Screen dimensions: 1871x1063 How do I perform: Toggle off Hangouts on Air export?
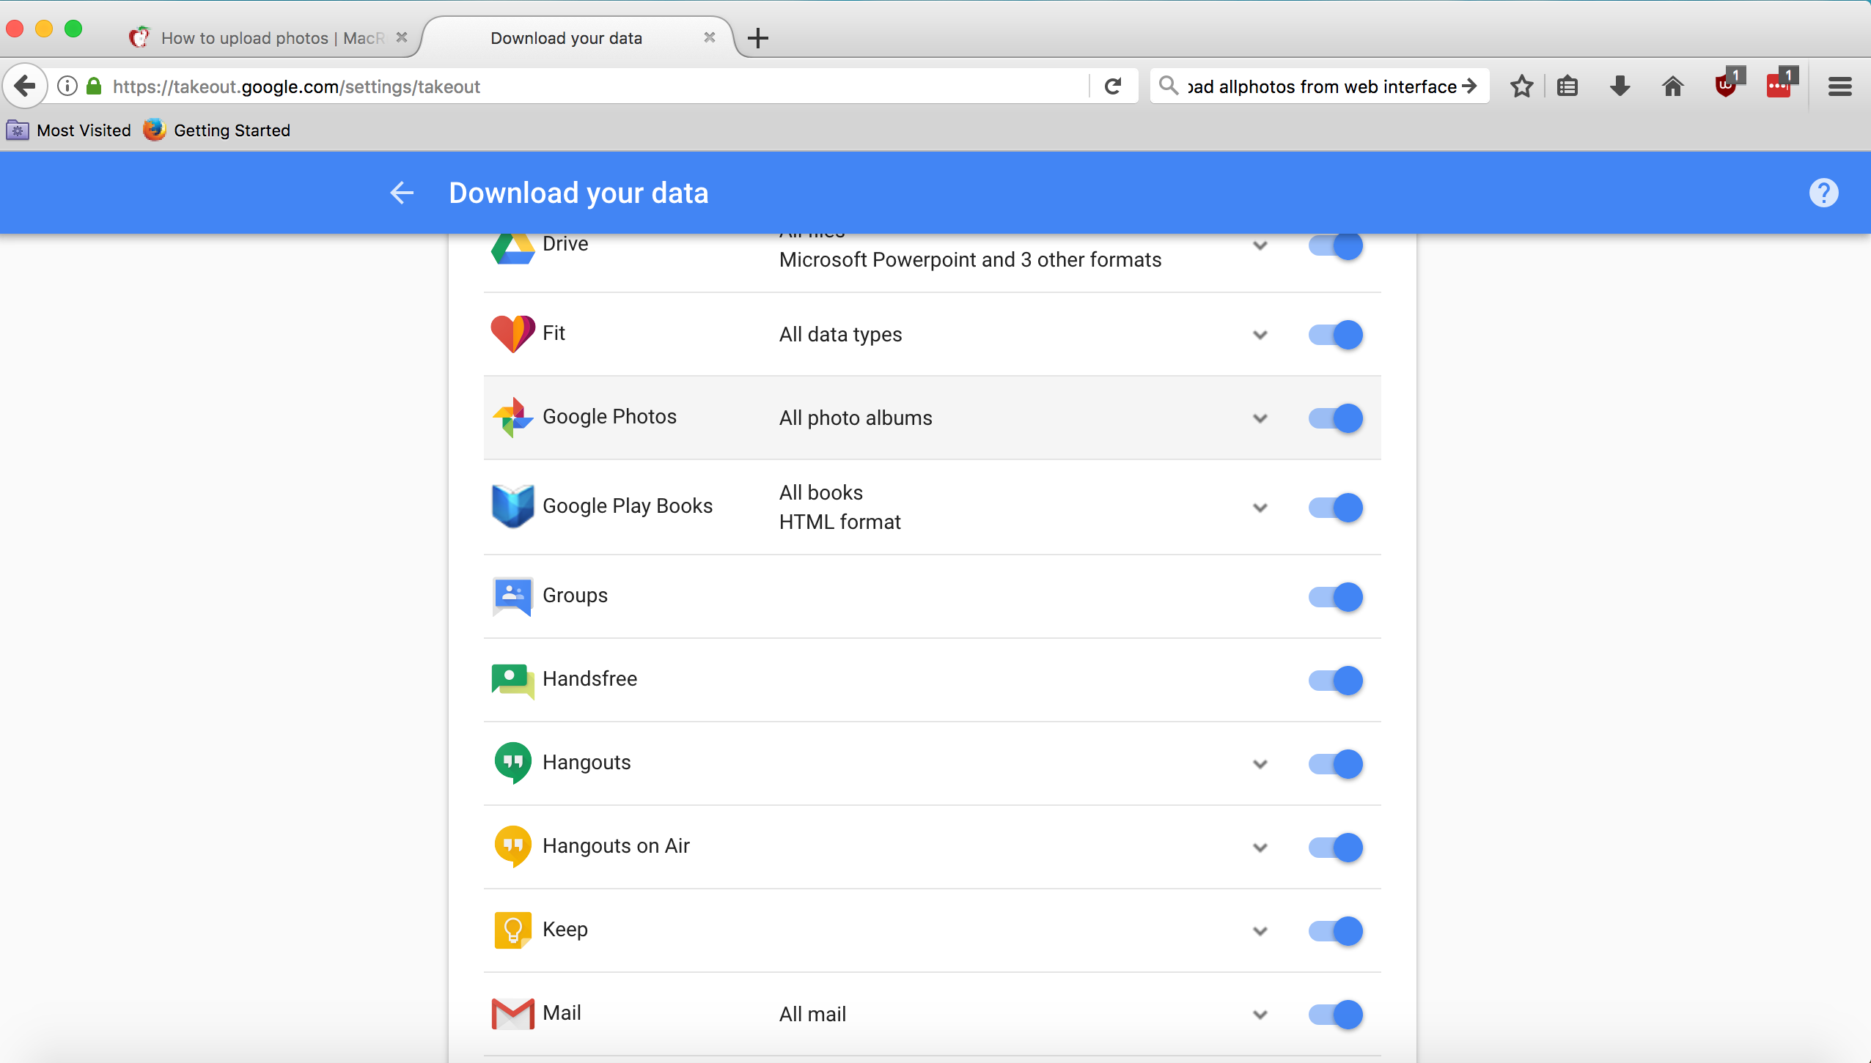click(x=1336, y=848)
